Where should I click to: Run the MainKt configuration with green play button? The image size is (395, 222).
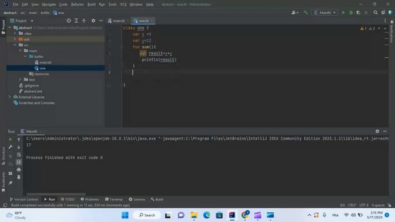pos(343,12)
